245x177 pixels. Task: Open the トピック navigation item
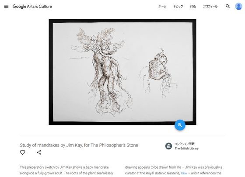pyautogui.click(x=178, y=7)
